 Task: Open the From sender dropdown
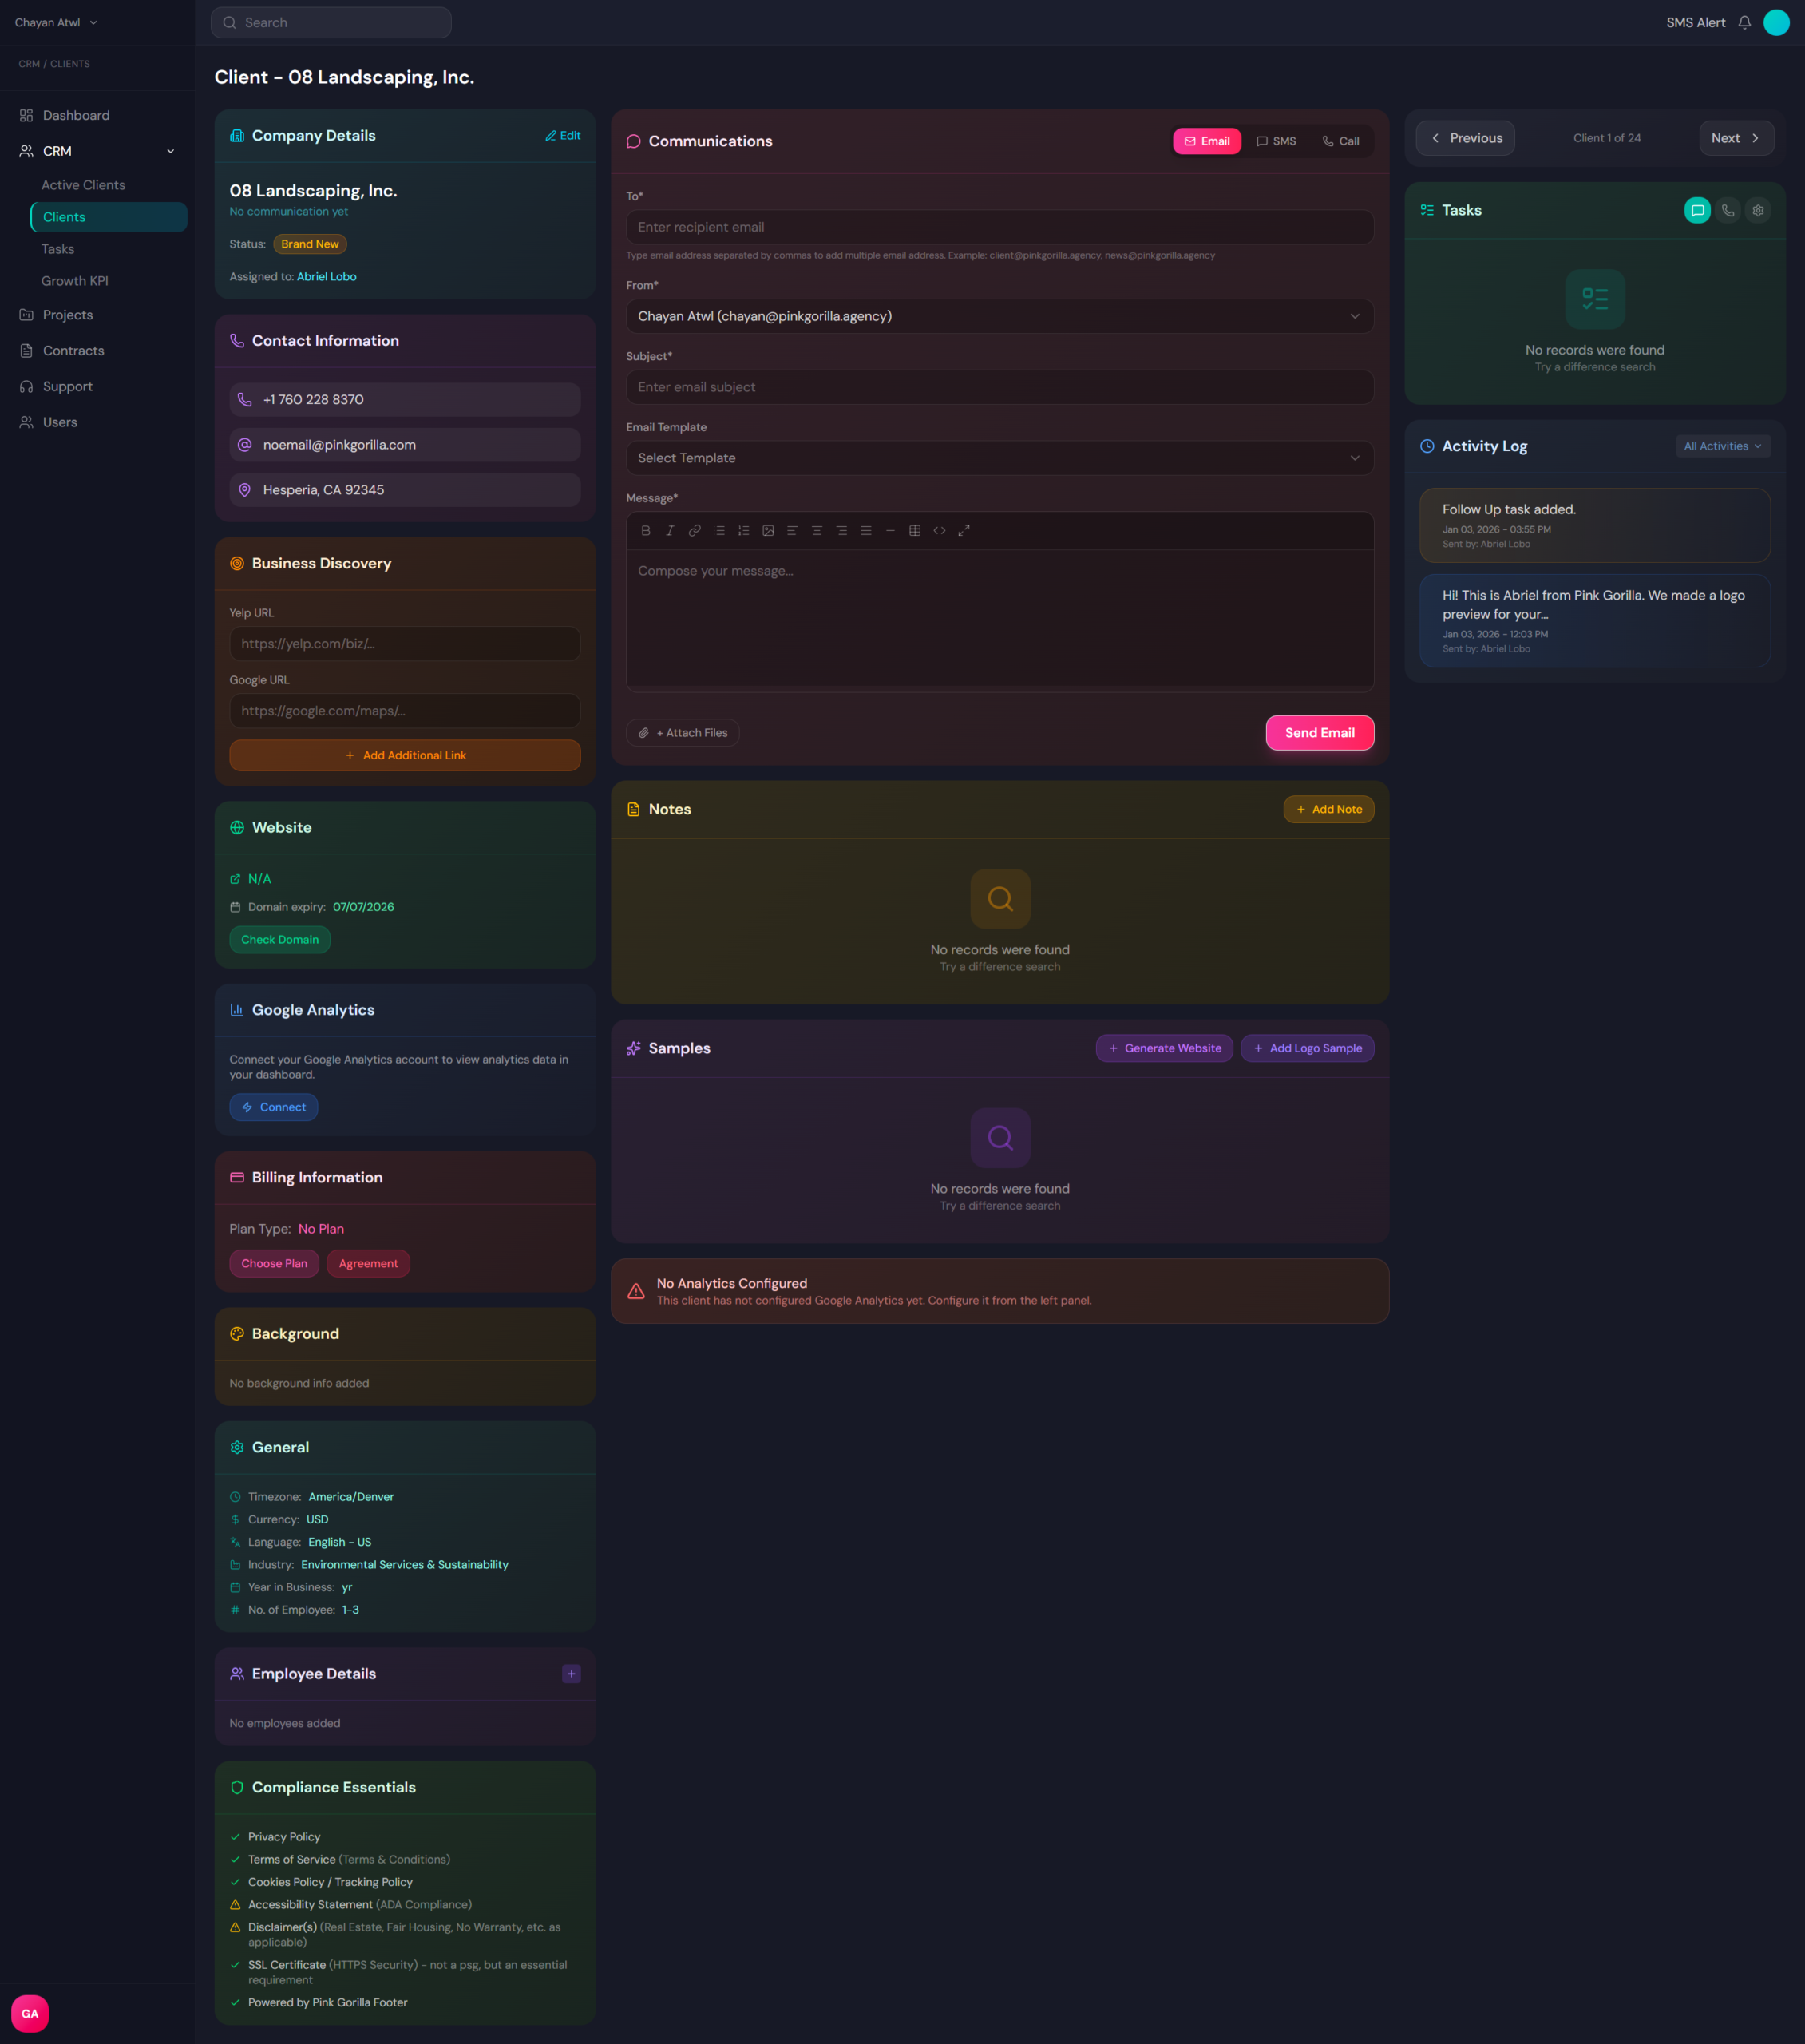999,317
